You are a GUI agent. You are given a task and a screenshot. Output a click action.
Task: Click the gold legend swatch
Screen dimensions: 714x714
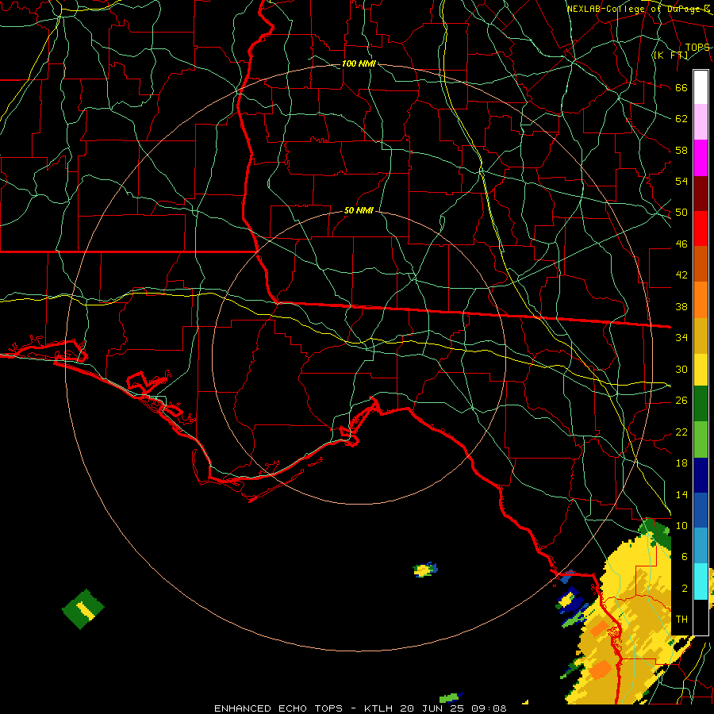click(701, 335)
